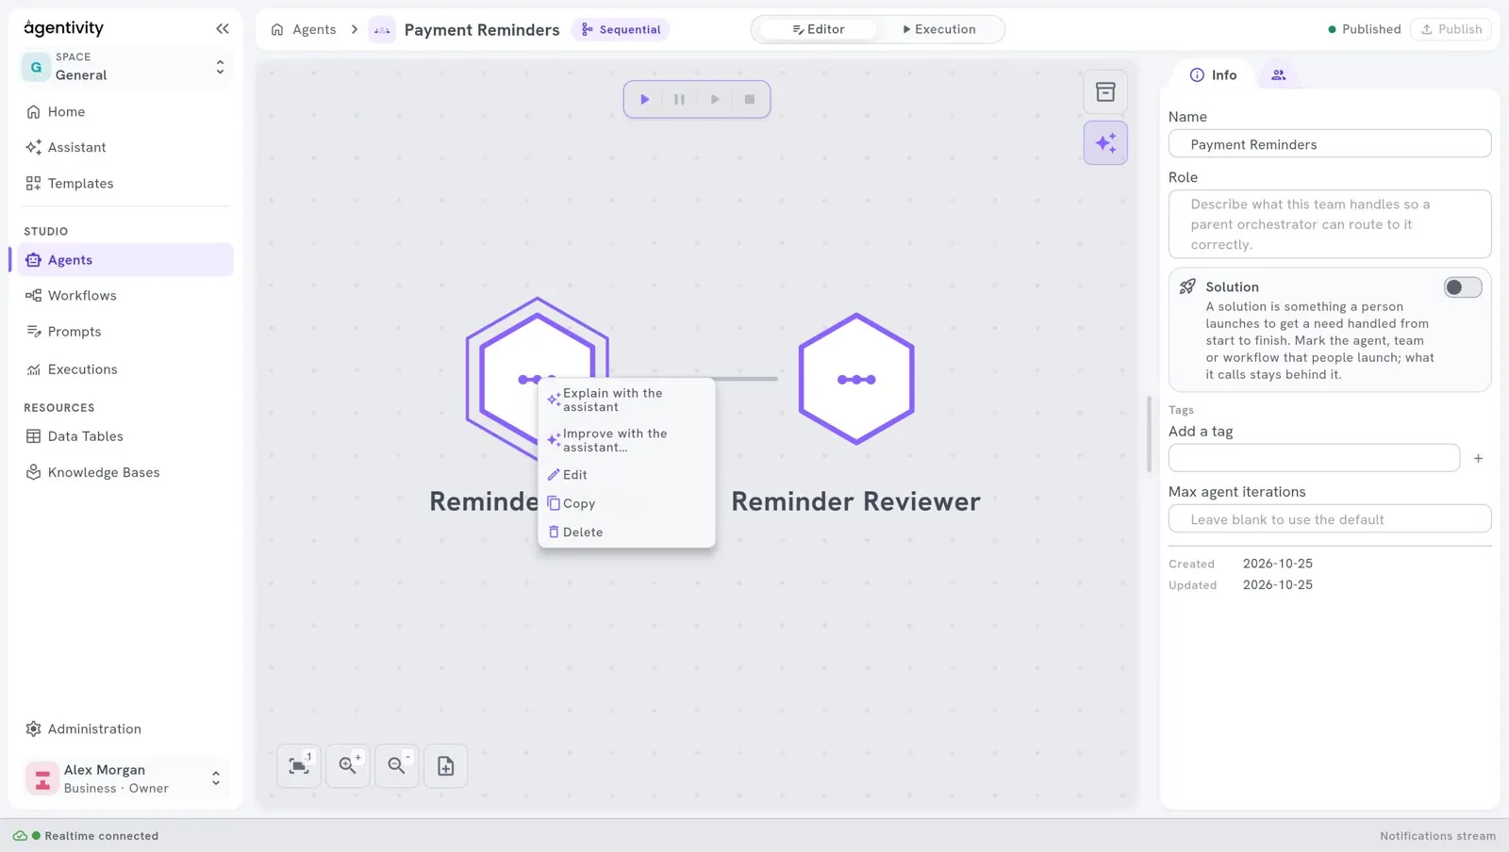Open the Alex Morgan account switcher
This screenshot has height=852, width=1509.
coord(125,779)
